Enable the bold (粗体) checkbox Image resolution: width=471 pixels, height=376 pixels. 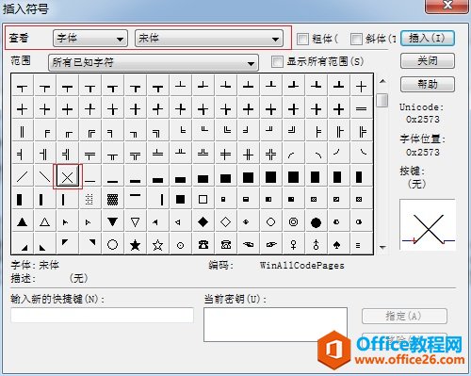tap(302, 39)
